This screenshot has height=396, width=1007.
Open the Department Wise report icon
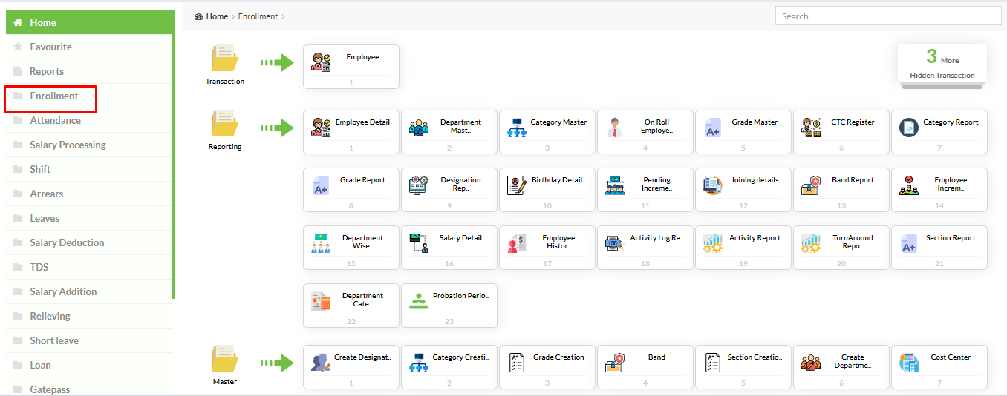click(321, 243)
